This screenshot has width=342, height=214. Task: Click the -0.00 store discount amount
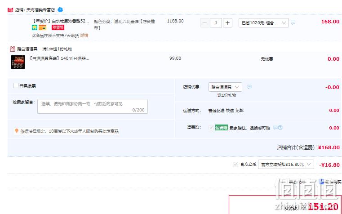(332, 87)
